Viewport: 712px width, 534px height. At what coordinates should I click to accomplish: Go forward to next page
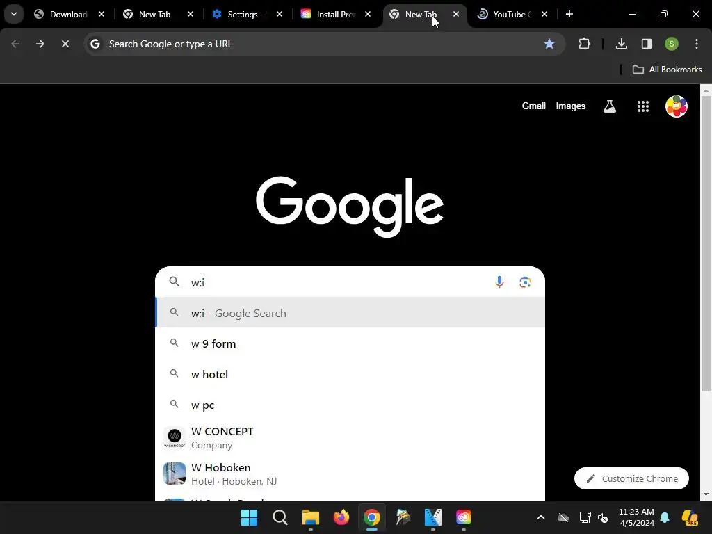[40, 44]
